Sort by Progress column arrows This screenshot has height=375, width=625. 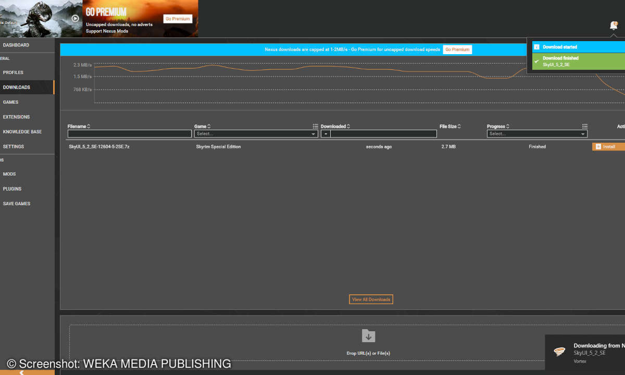coord(508,126)
